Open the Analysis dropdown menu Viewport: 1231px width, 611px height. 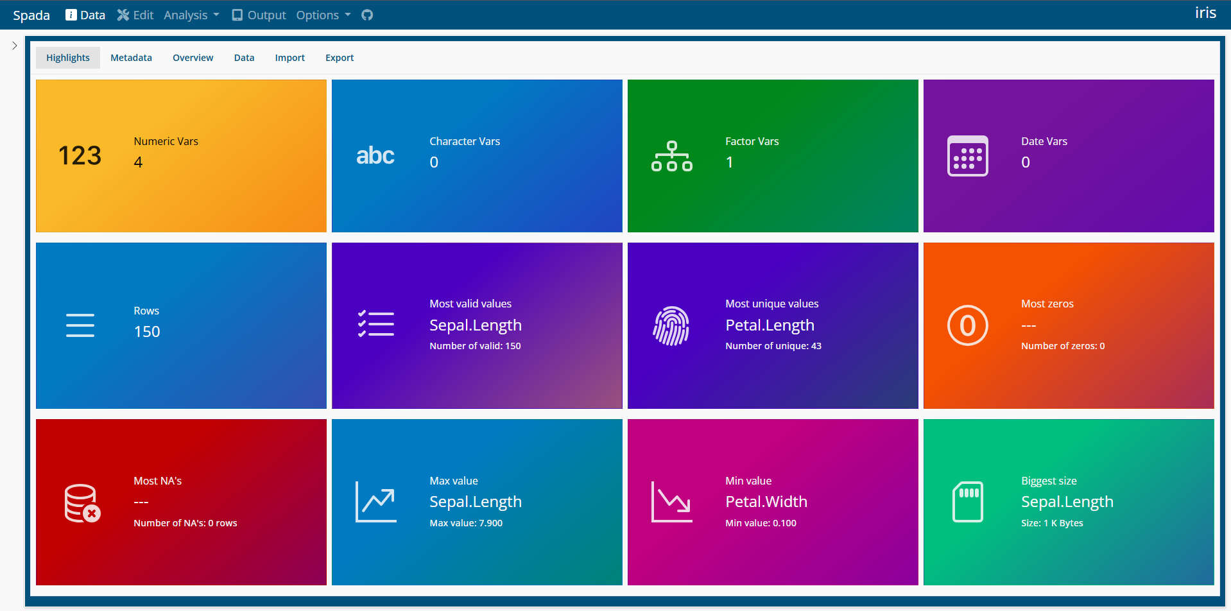(x=191, y=15)
